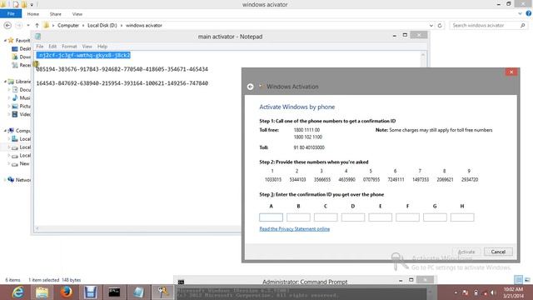
Task: Open Notepad Help menu
Action: click(102, 47)
